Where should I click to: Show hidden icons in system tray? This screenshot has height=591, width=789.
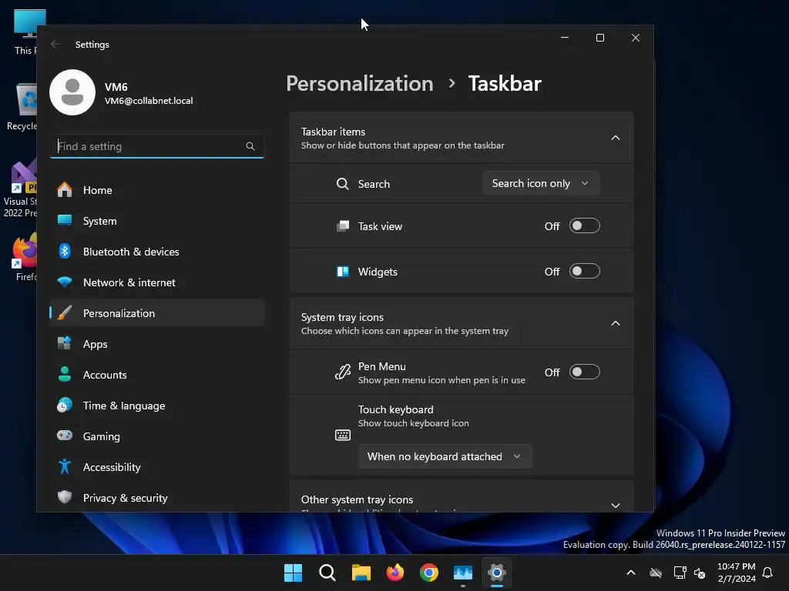(630, 573)
